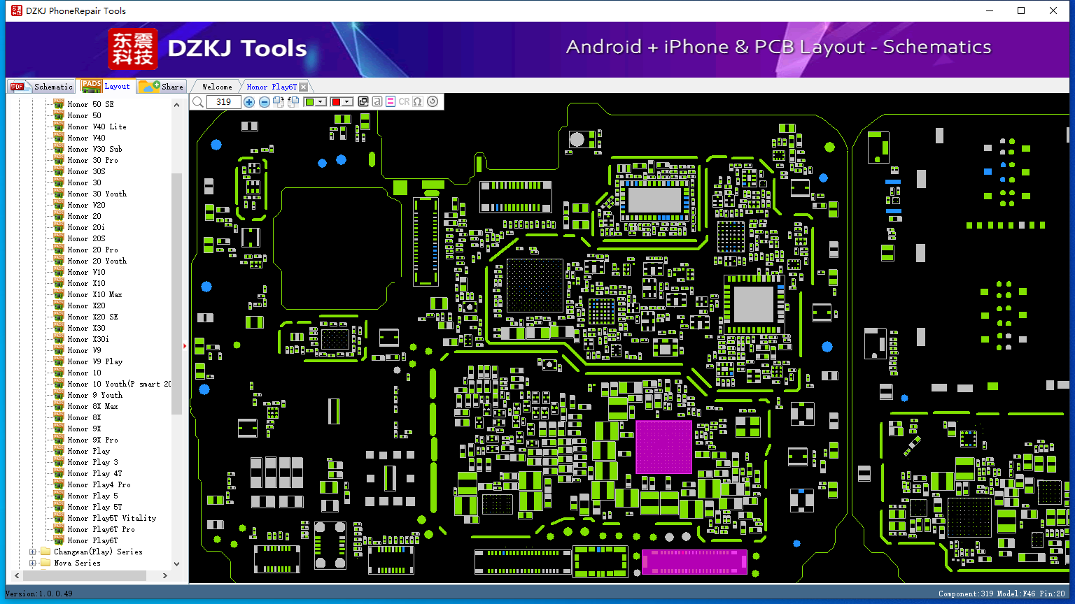Zoom out with the blue minus icon
This screenshot has width=1075, height=604.
click(x=265, y=102)
